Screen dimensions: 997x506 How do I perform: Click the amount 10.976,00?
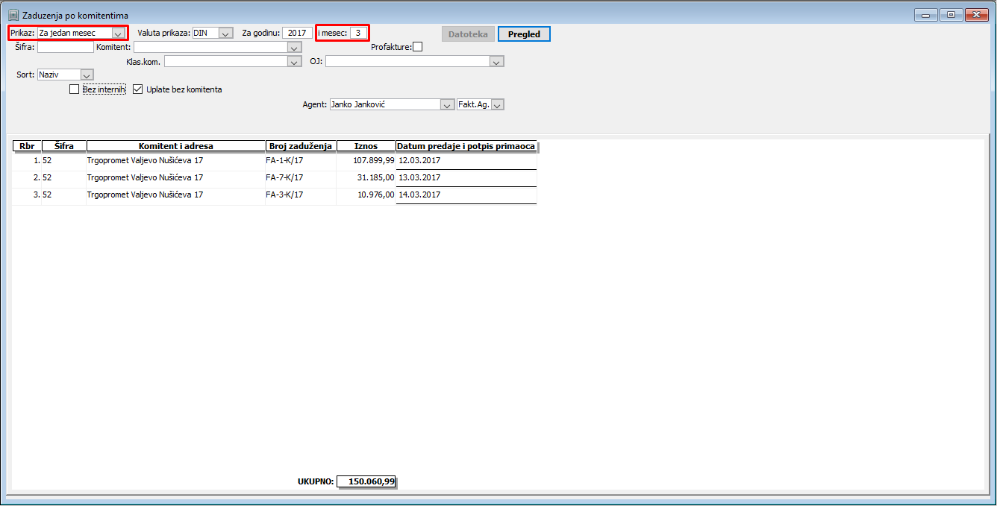376,195
